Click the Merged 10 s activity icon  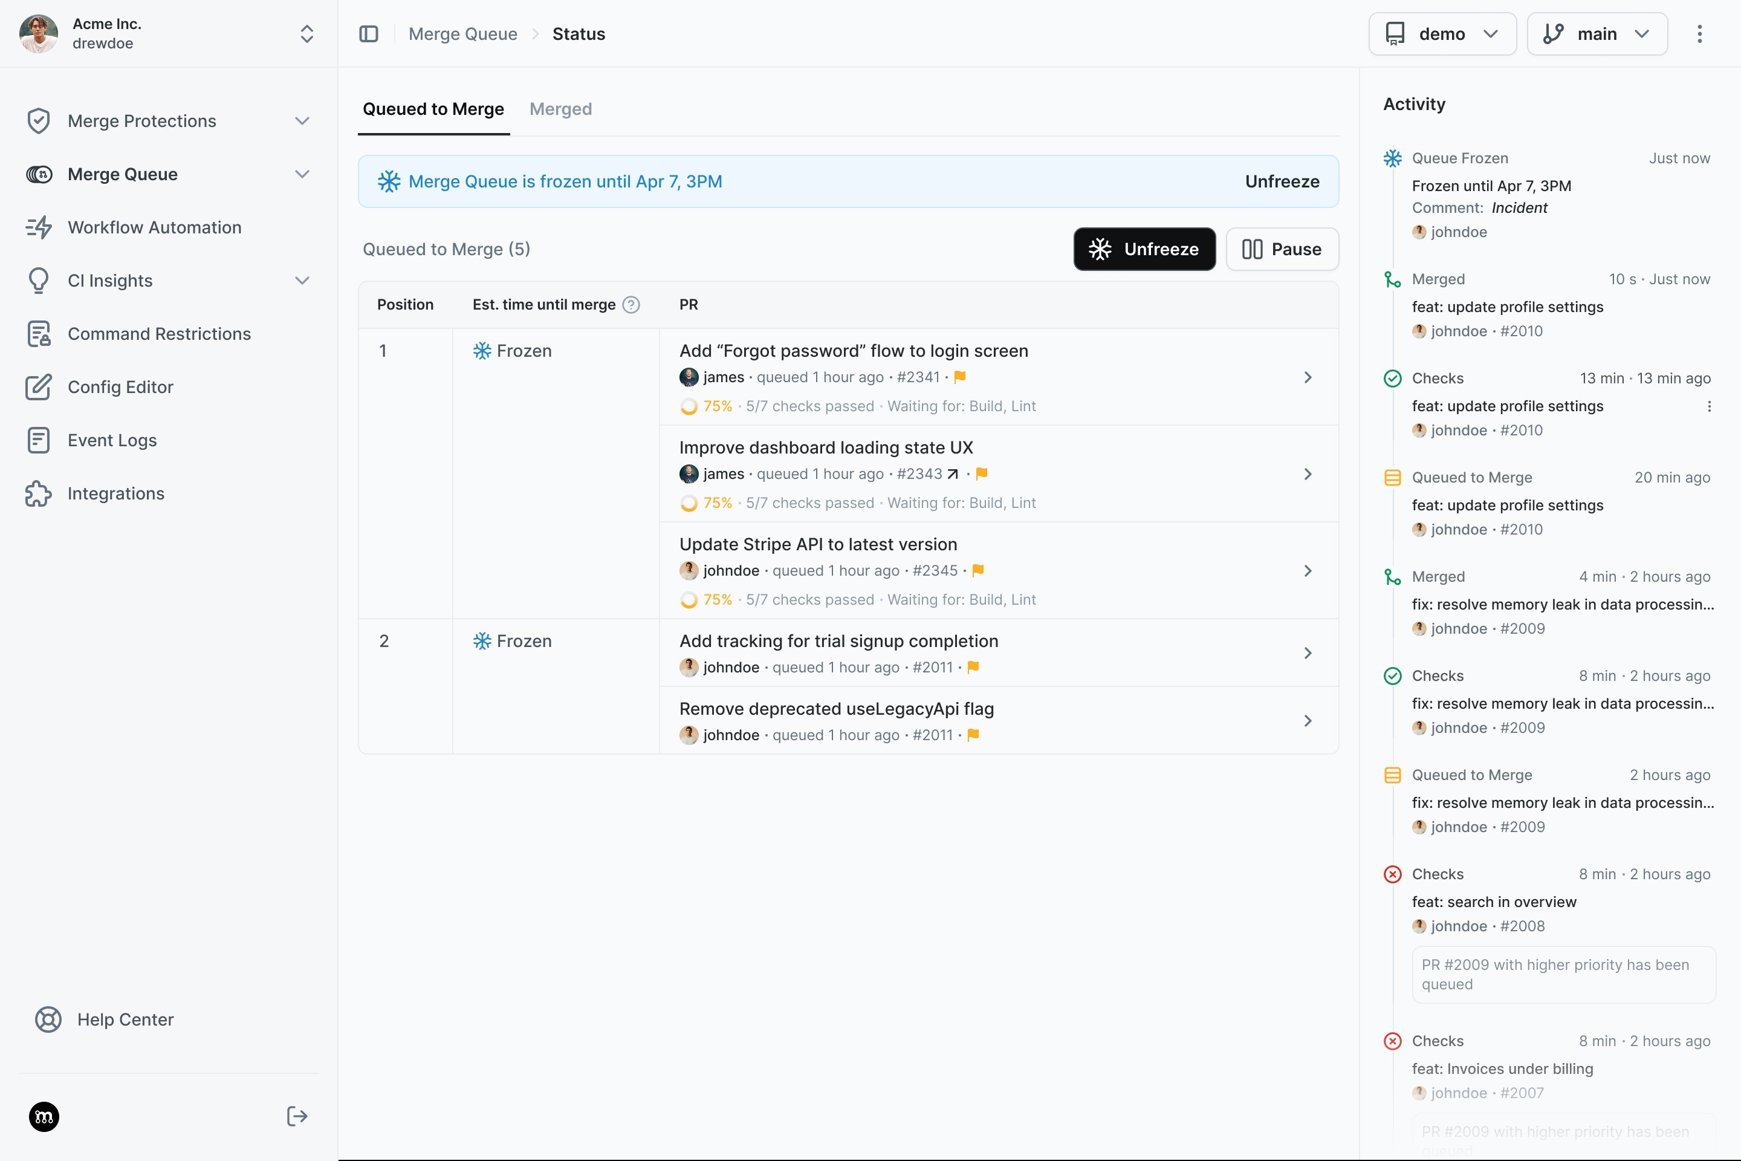point(1392,279)
